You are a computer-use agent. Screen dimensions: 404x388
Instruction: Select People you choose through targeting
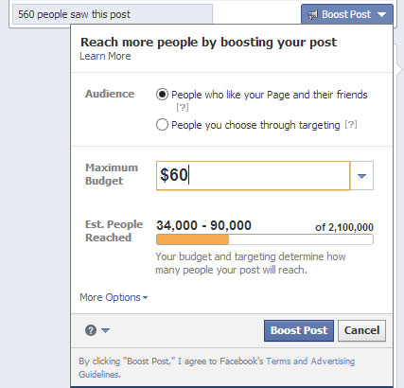point(162,125)
